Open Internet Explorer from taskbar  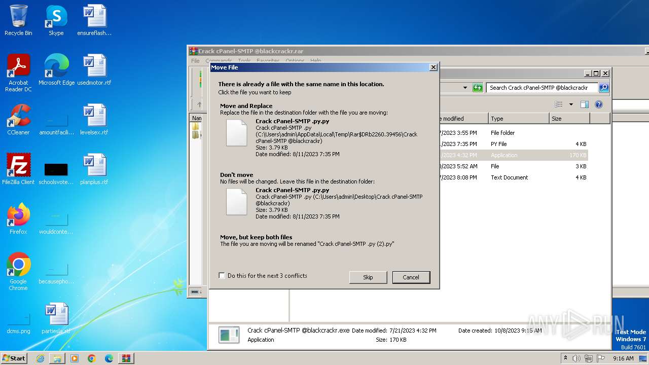[40, 358]
